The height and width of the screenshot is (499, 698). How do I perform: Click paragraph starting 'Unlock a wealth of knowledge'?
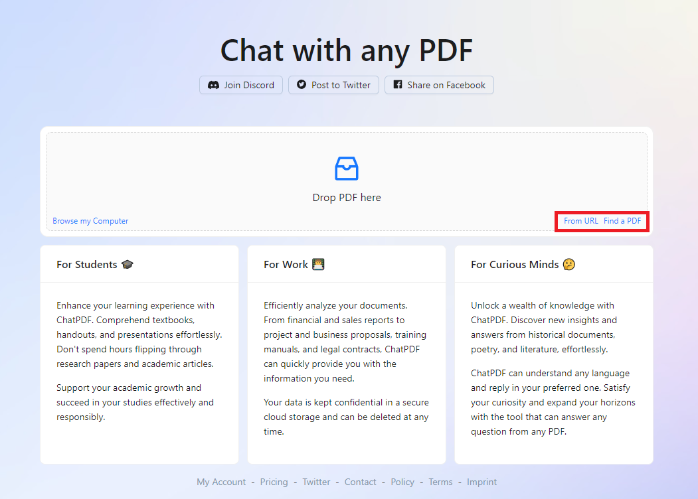click(544, 327)
